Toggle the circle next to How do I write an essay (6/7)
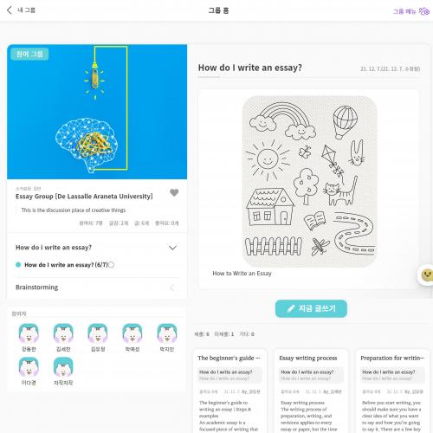The width and height of the screenshot is (433, 433). [111, 265]
